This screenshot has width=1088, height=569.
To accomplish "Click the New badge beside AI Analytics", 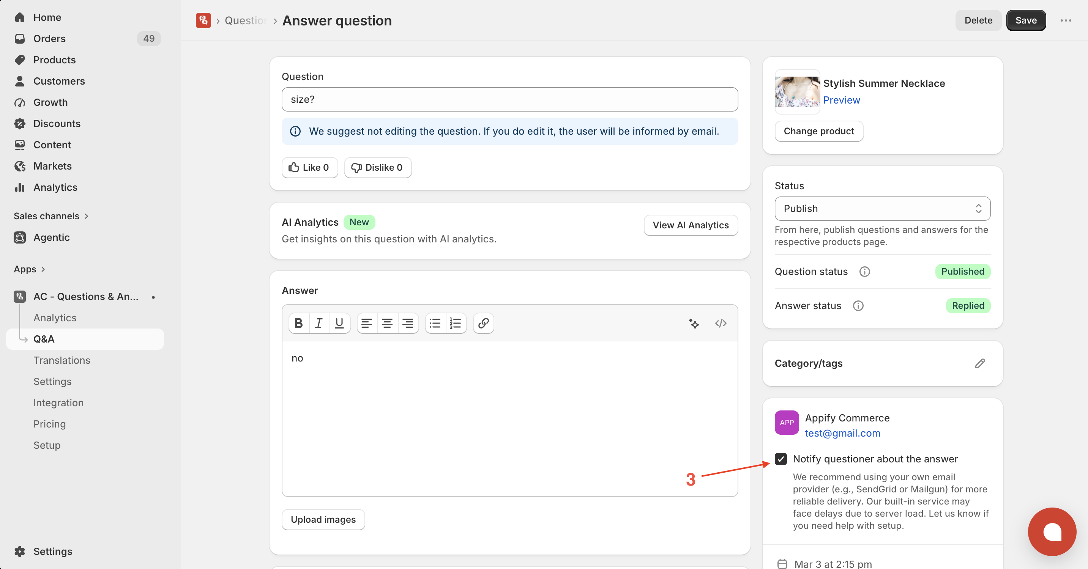I will [x=359, y=222].
